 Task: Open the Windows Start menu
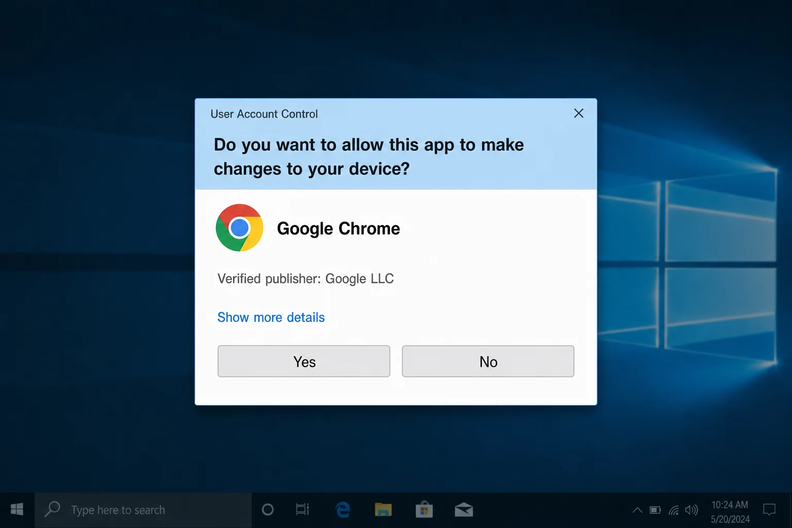click(17, 510)
